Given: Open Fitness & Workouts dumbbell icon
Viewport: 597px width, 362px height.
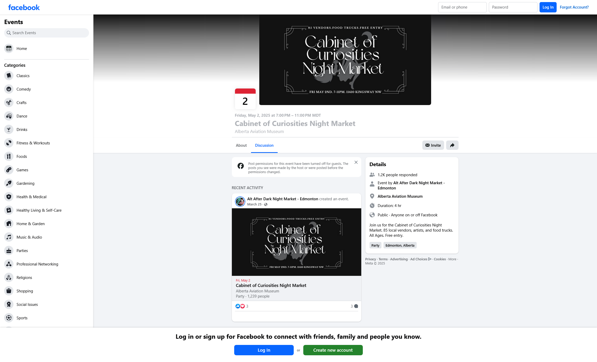Looking at the screenshot, I should click(x=9, y=143).
